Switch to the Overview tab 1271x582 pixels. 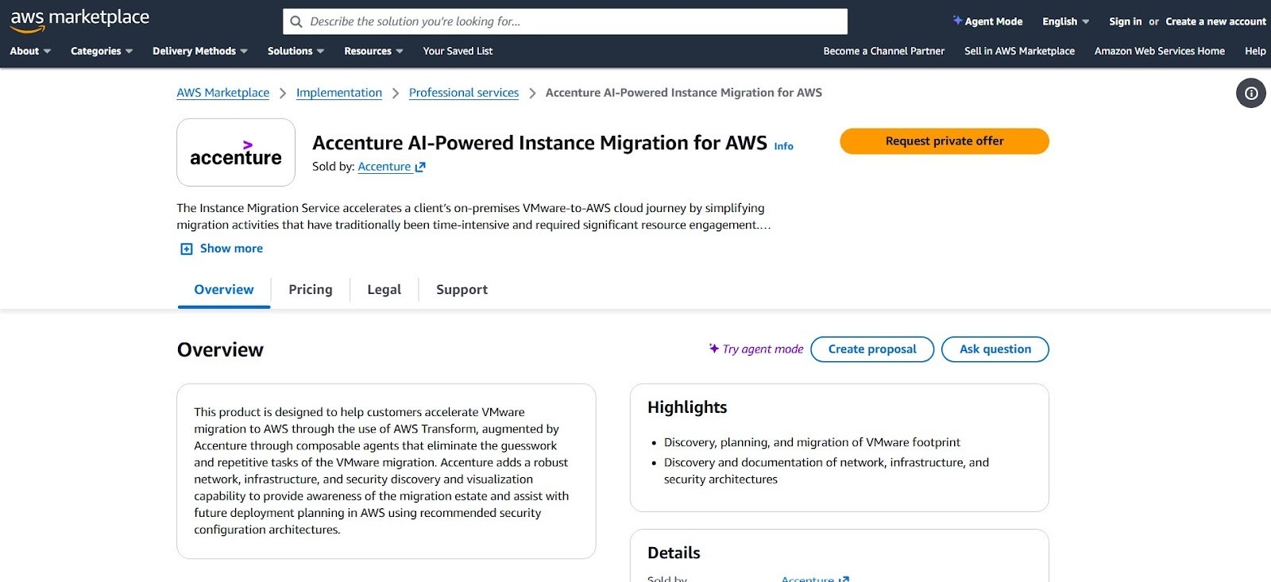[x=224, y=290]
